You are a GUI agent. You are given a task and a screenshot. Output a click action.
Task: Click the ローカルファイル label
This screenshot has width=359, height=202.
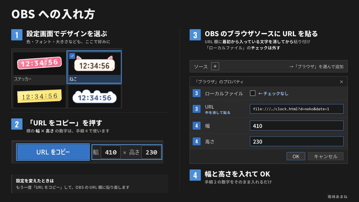[224, 93]
